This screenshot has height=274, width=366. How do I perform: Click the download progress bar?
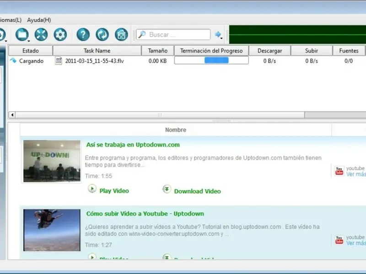pyautogui.click(x=211, y=60)
